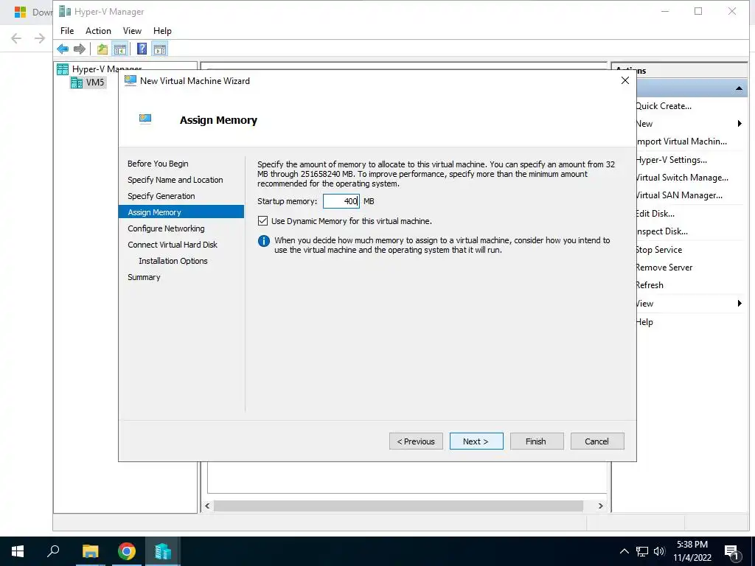Click the Forward arrow toolbar icon

coord(80,49)
